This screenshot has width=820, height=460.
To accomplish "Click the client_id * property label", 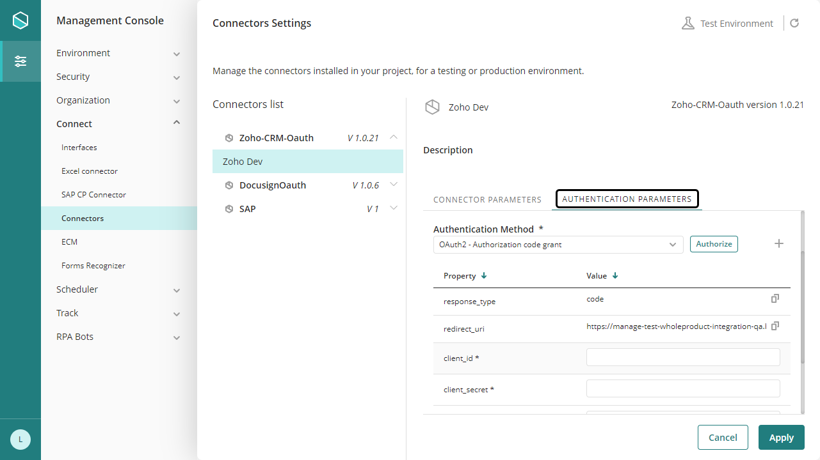I will tap(462, 358).
